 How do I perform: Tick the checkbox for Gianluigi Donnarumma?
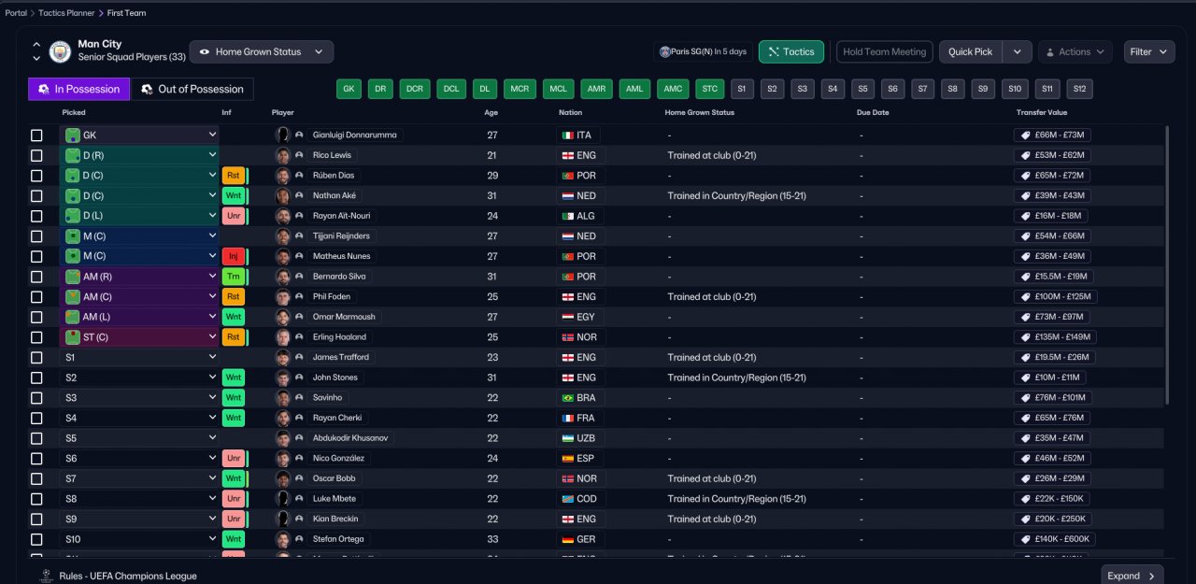(x=36, y=135)
